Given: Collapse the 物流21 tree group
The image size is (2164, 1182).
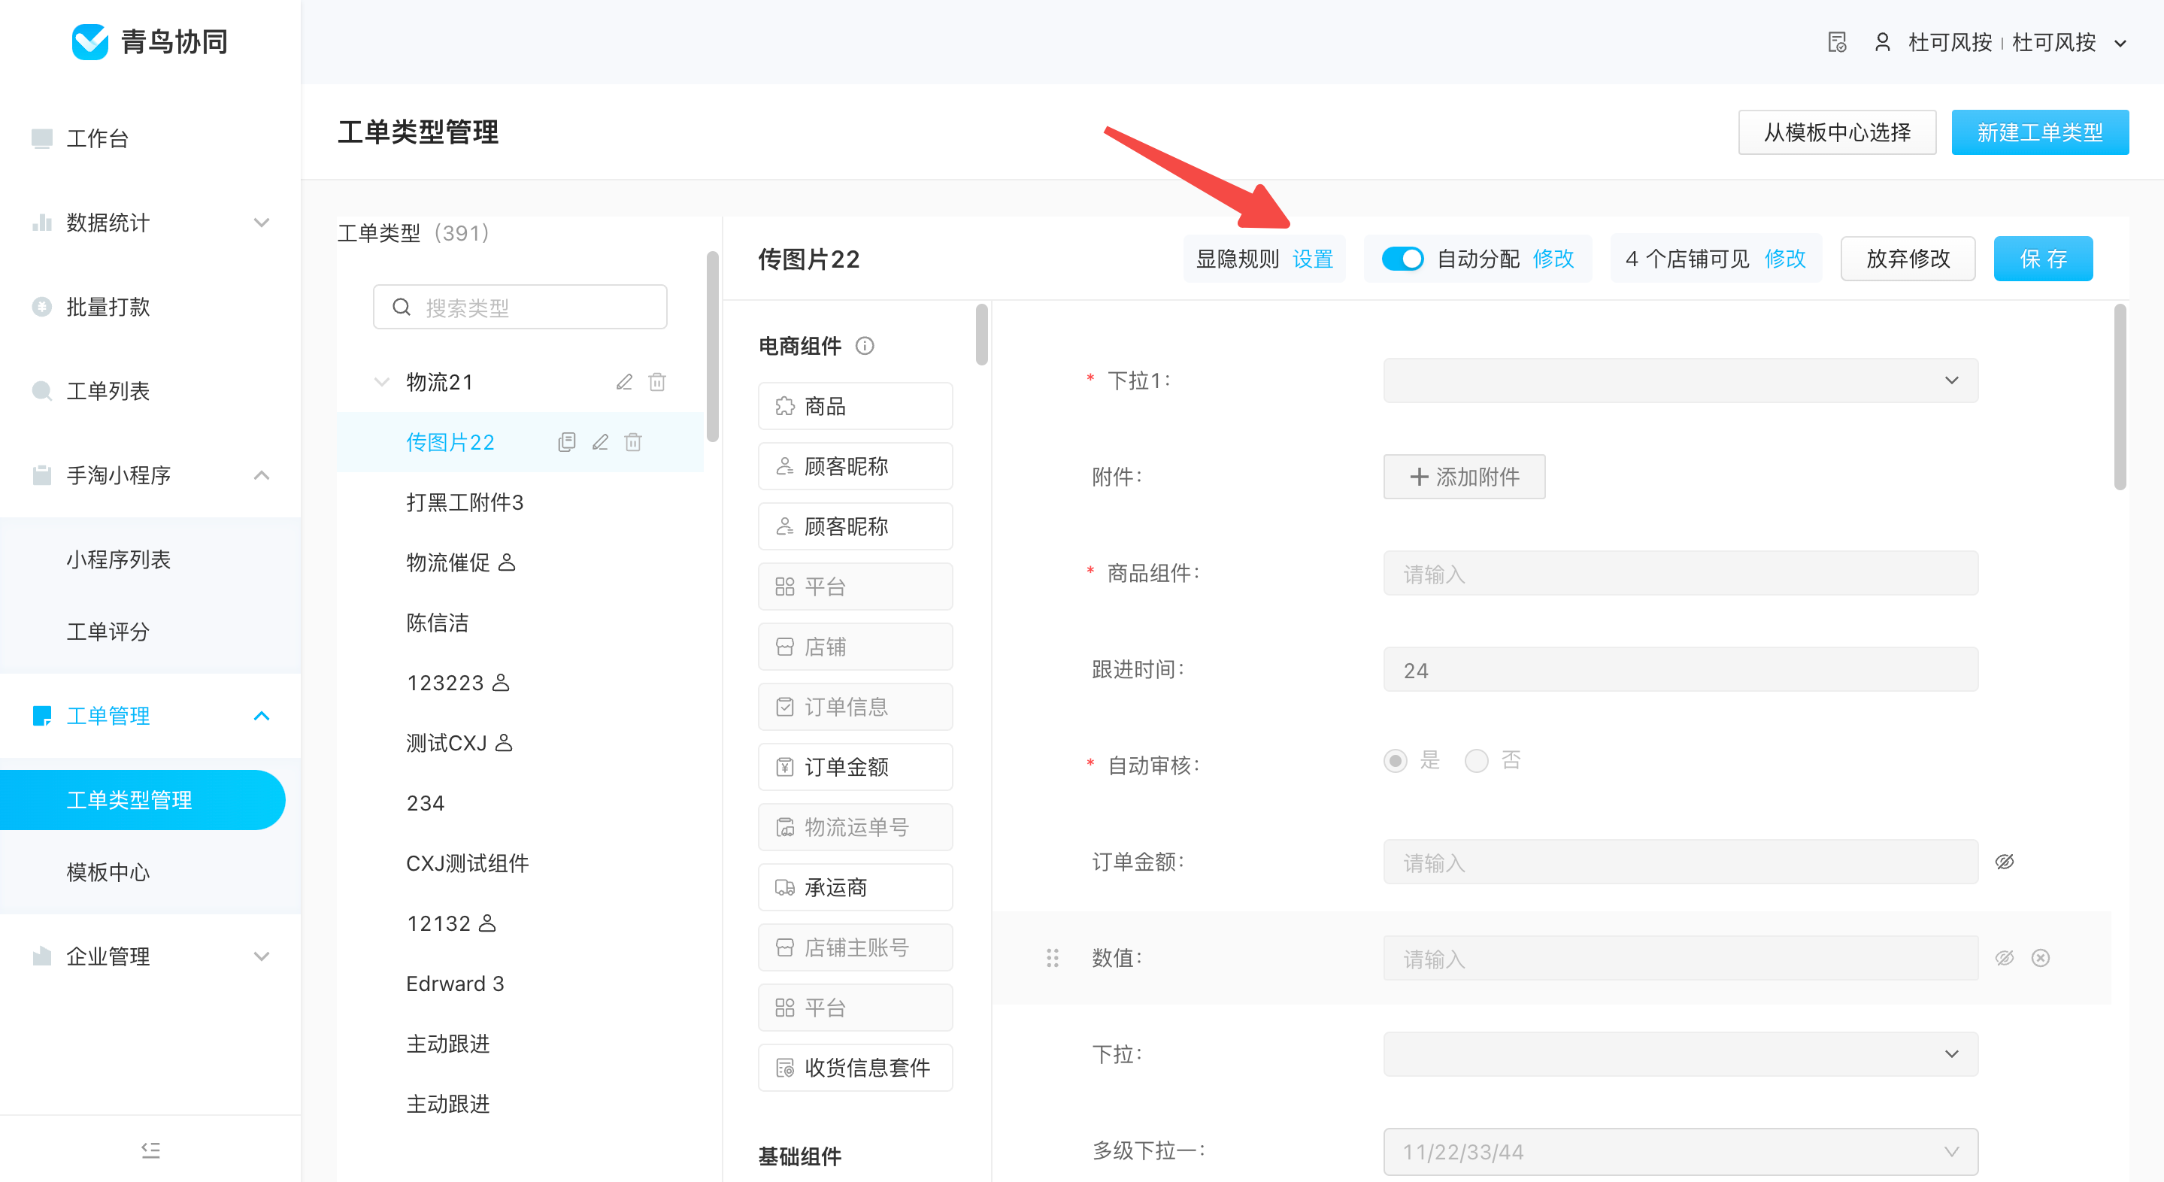Looking at the screenshot, I should [381, 382].
